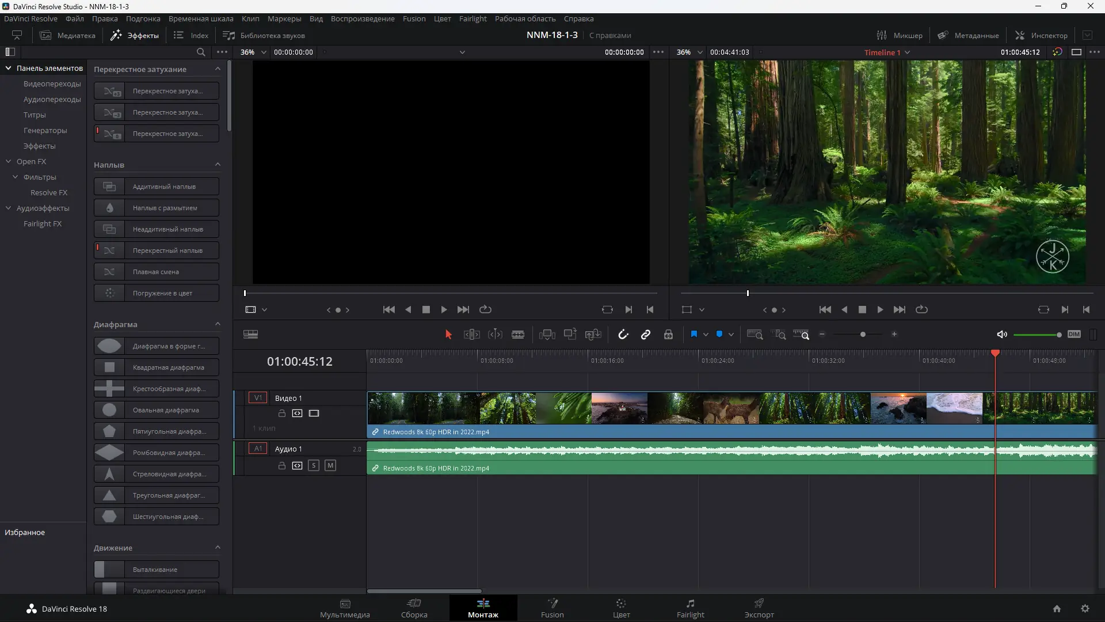This screenshot has height=622, width=1105.
Task: Adjust the timeline zoom slider
Action: click(x=863, y=335)
